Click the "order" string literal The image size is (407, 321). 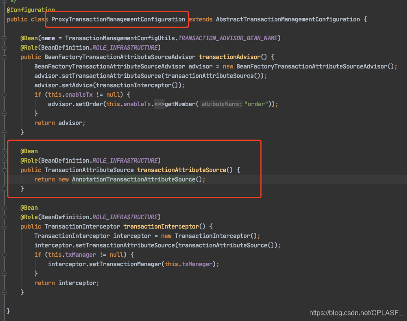click(x=256, y=104)
